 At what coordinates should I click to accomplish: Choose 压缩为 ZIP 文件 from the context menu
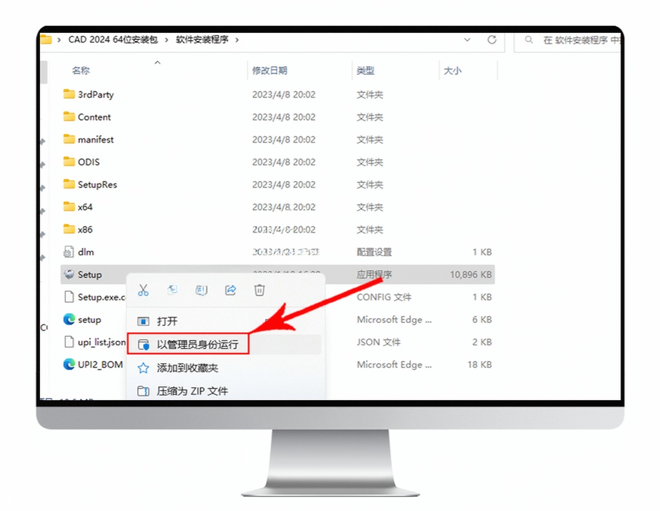(225, 391)
